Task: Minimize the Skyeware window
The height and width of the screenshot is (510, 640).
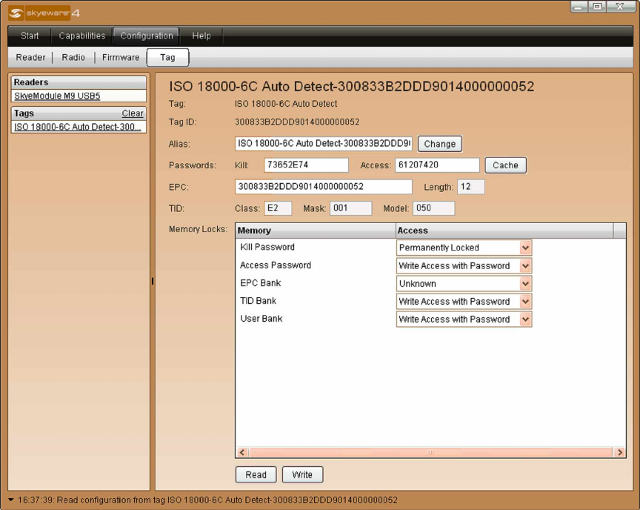Action: [x=579, y=7]
